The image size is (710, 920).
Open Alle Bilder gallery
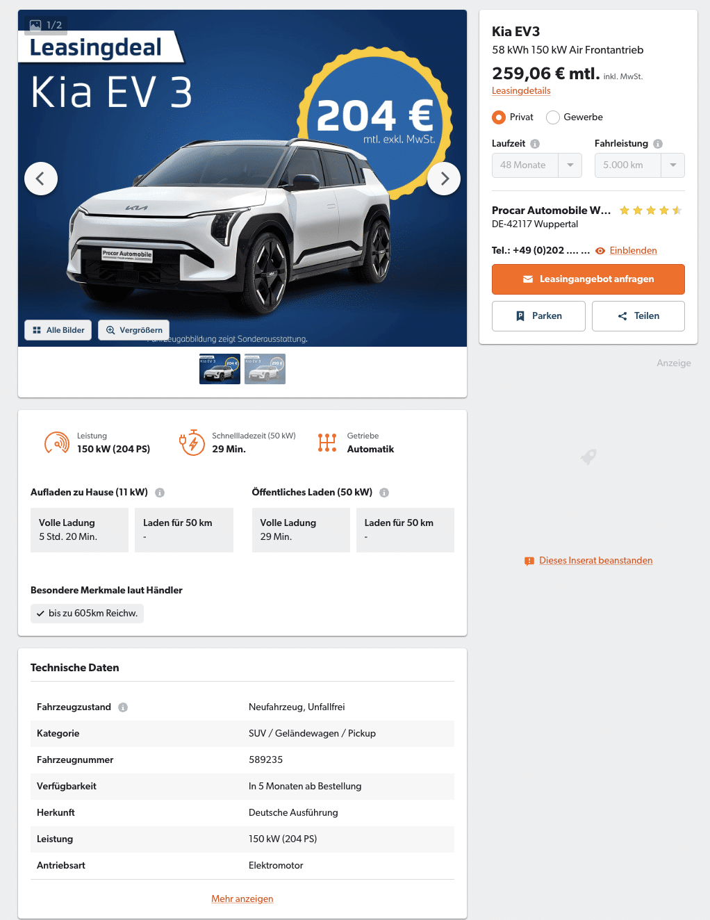point(58,330)
